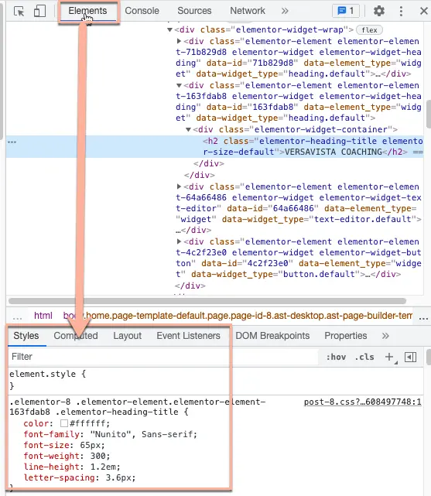This screenshot has width=431, height=496.
Task: Click the vertical scrollbar of DOM tree
Action: tap(429, 114)
